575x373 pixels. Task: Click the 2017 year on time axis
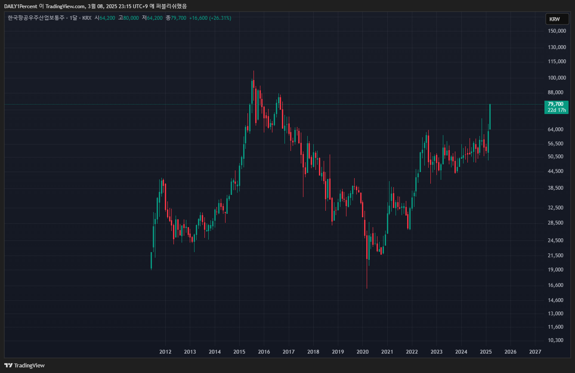point(289,352)
